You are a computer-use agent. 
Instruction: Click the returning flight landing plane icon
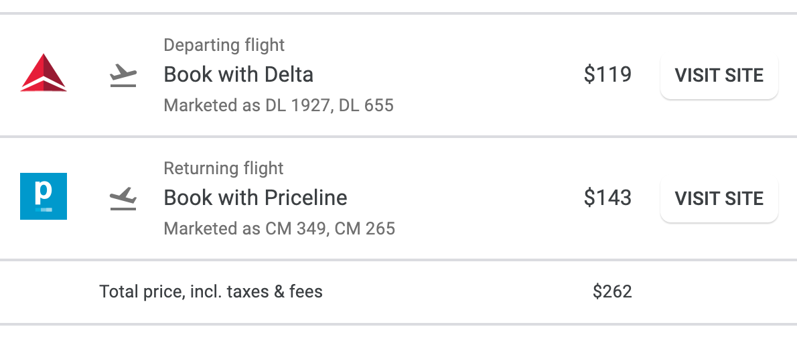click(x=123, y=198)
